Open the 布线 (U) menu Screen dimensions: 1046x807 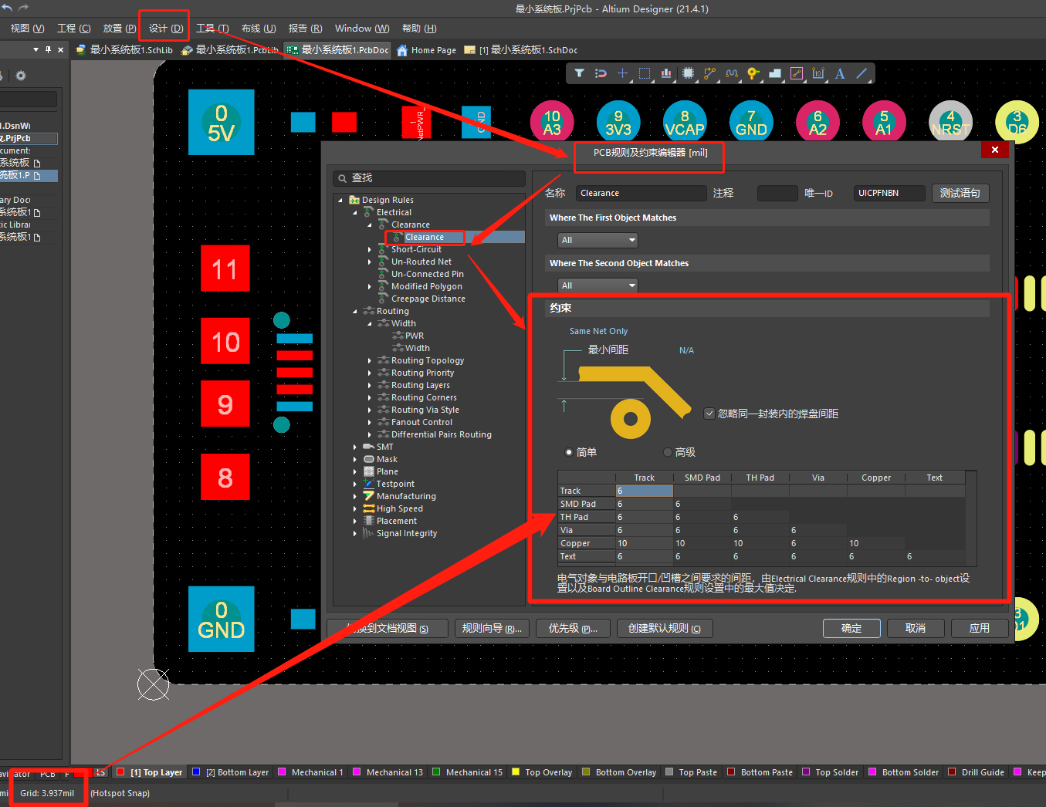[259, 29]
